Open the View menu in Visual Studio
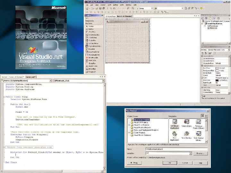 point(97,5)
